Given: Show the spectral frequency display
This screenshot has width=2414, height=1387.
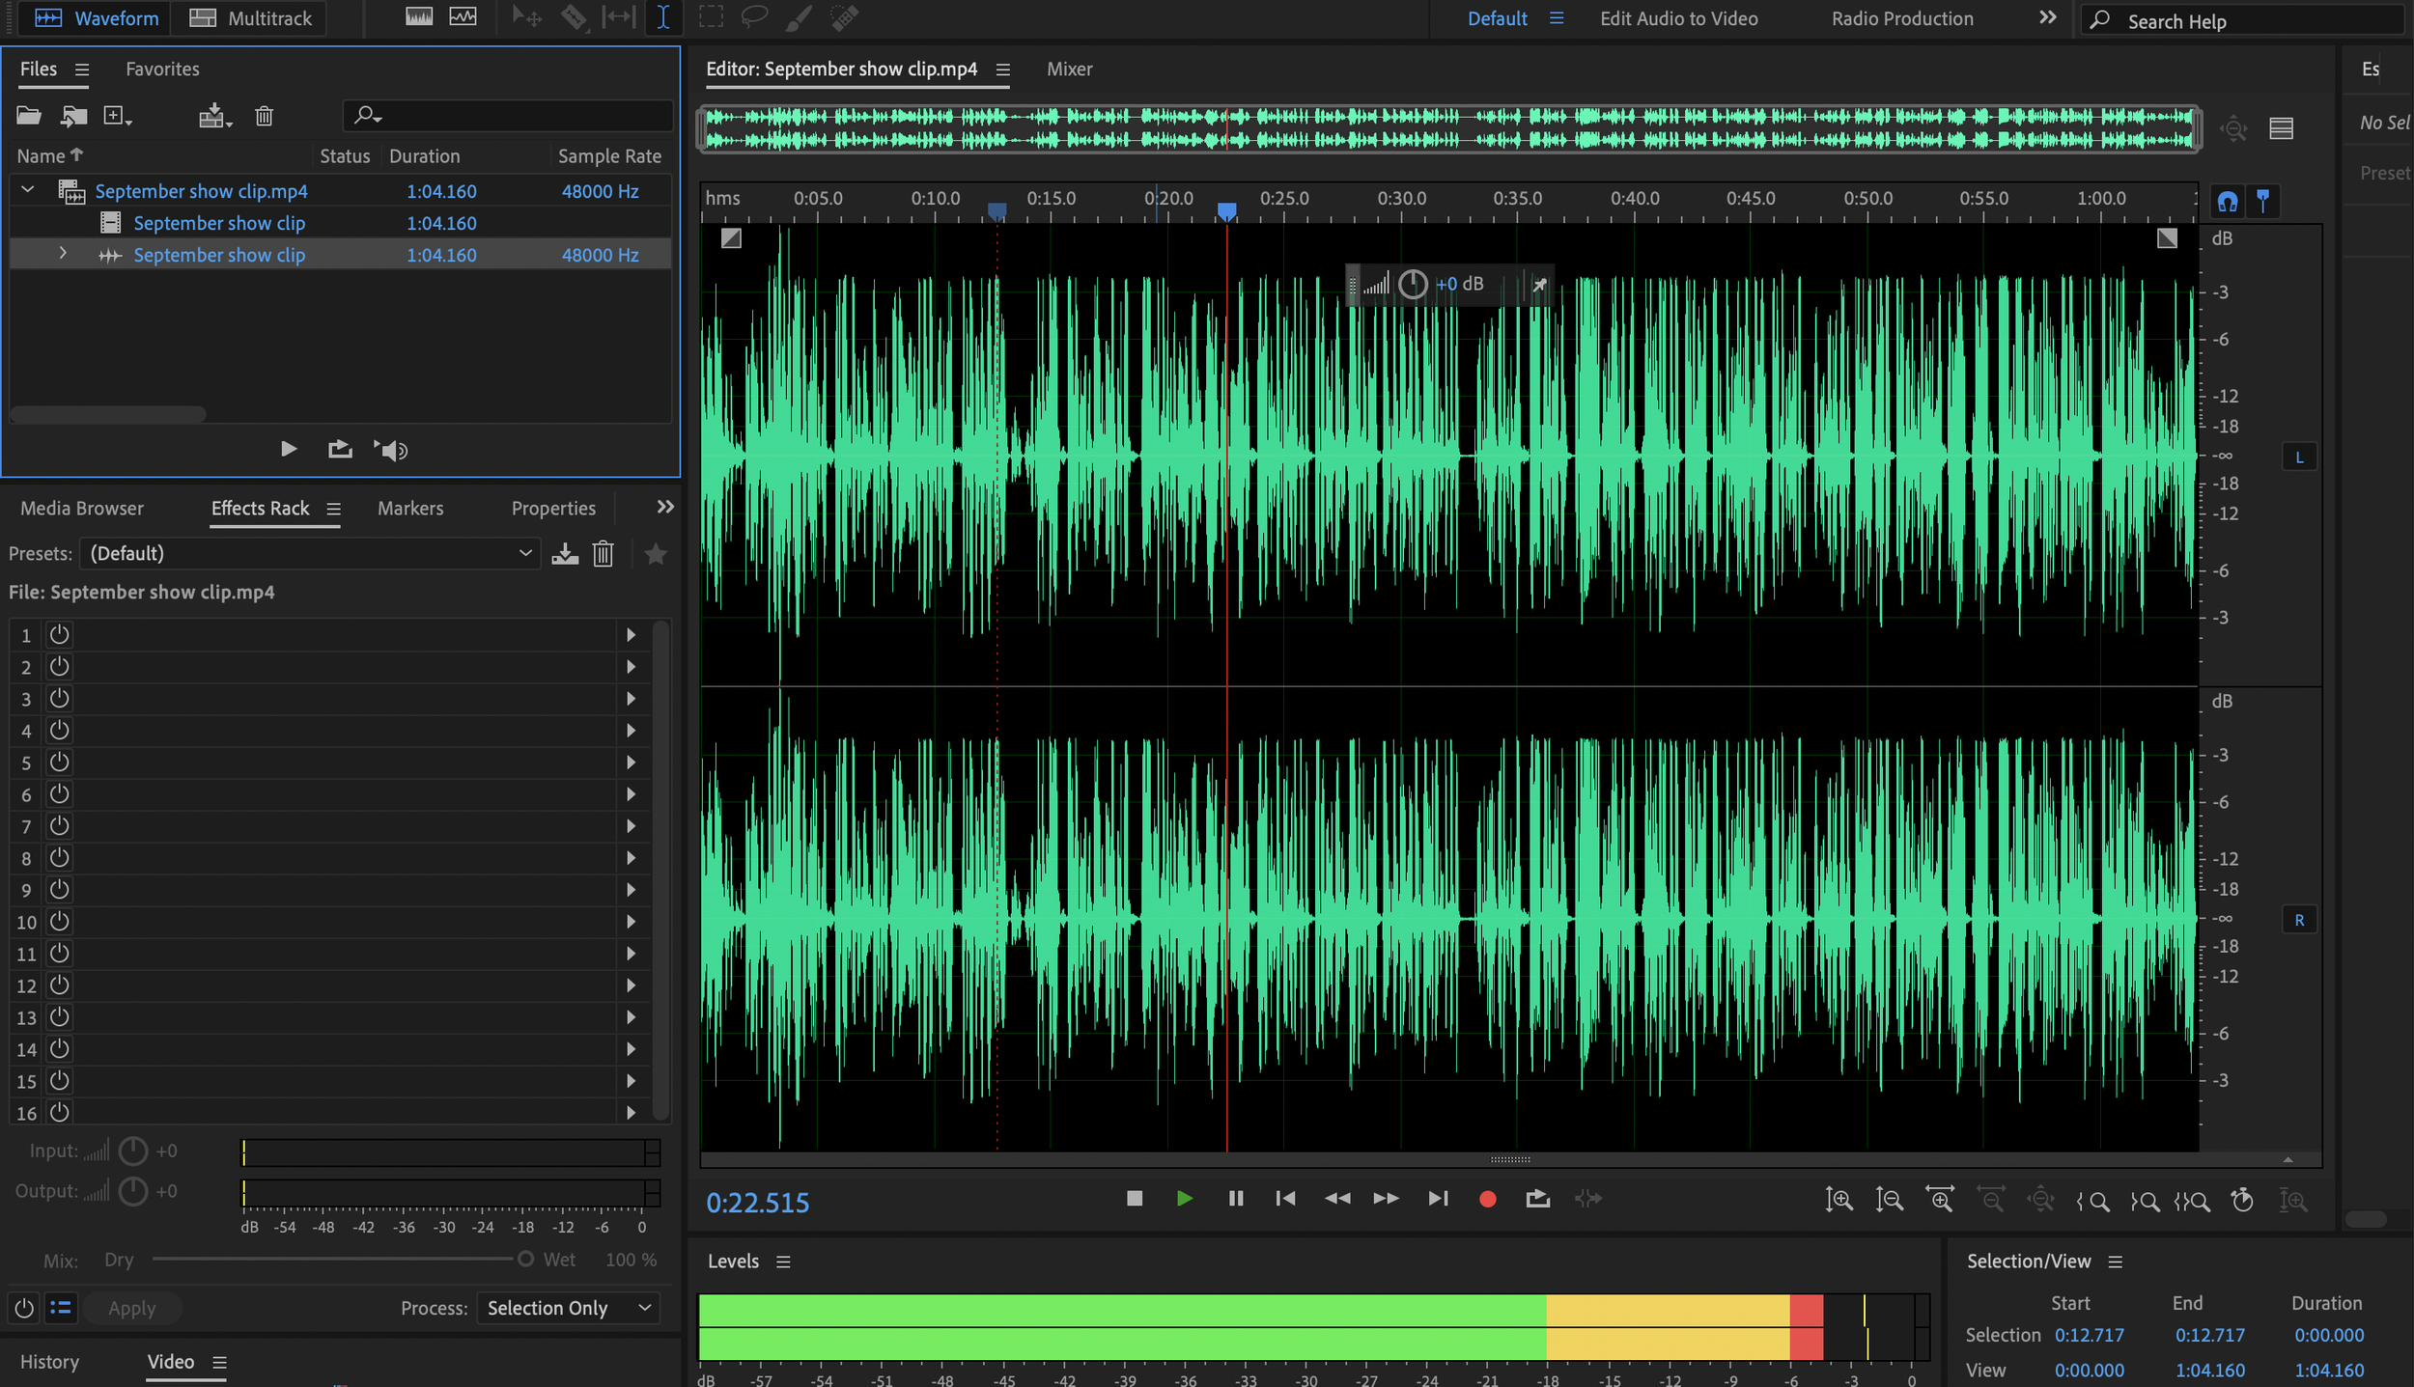Looking at the screenshot, I should [x=419, y=17].
